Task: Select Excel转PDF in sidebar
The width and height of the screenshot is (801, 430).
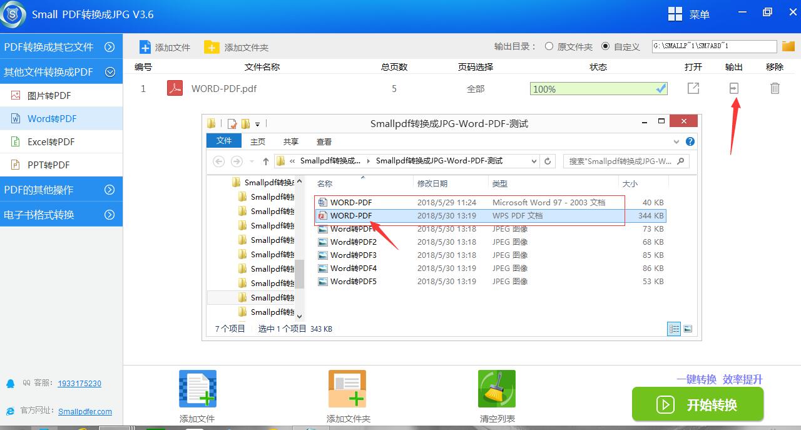Action: pos(61,142)
